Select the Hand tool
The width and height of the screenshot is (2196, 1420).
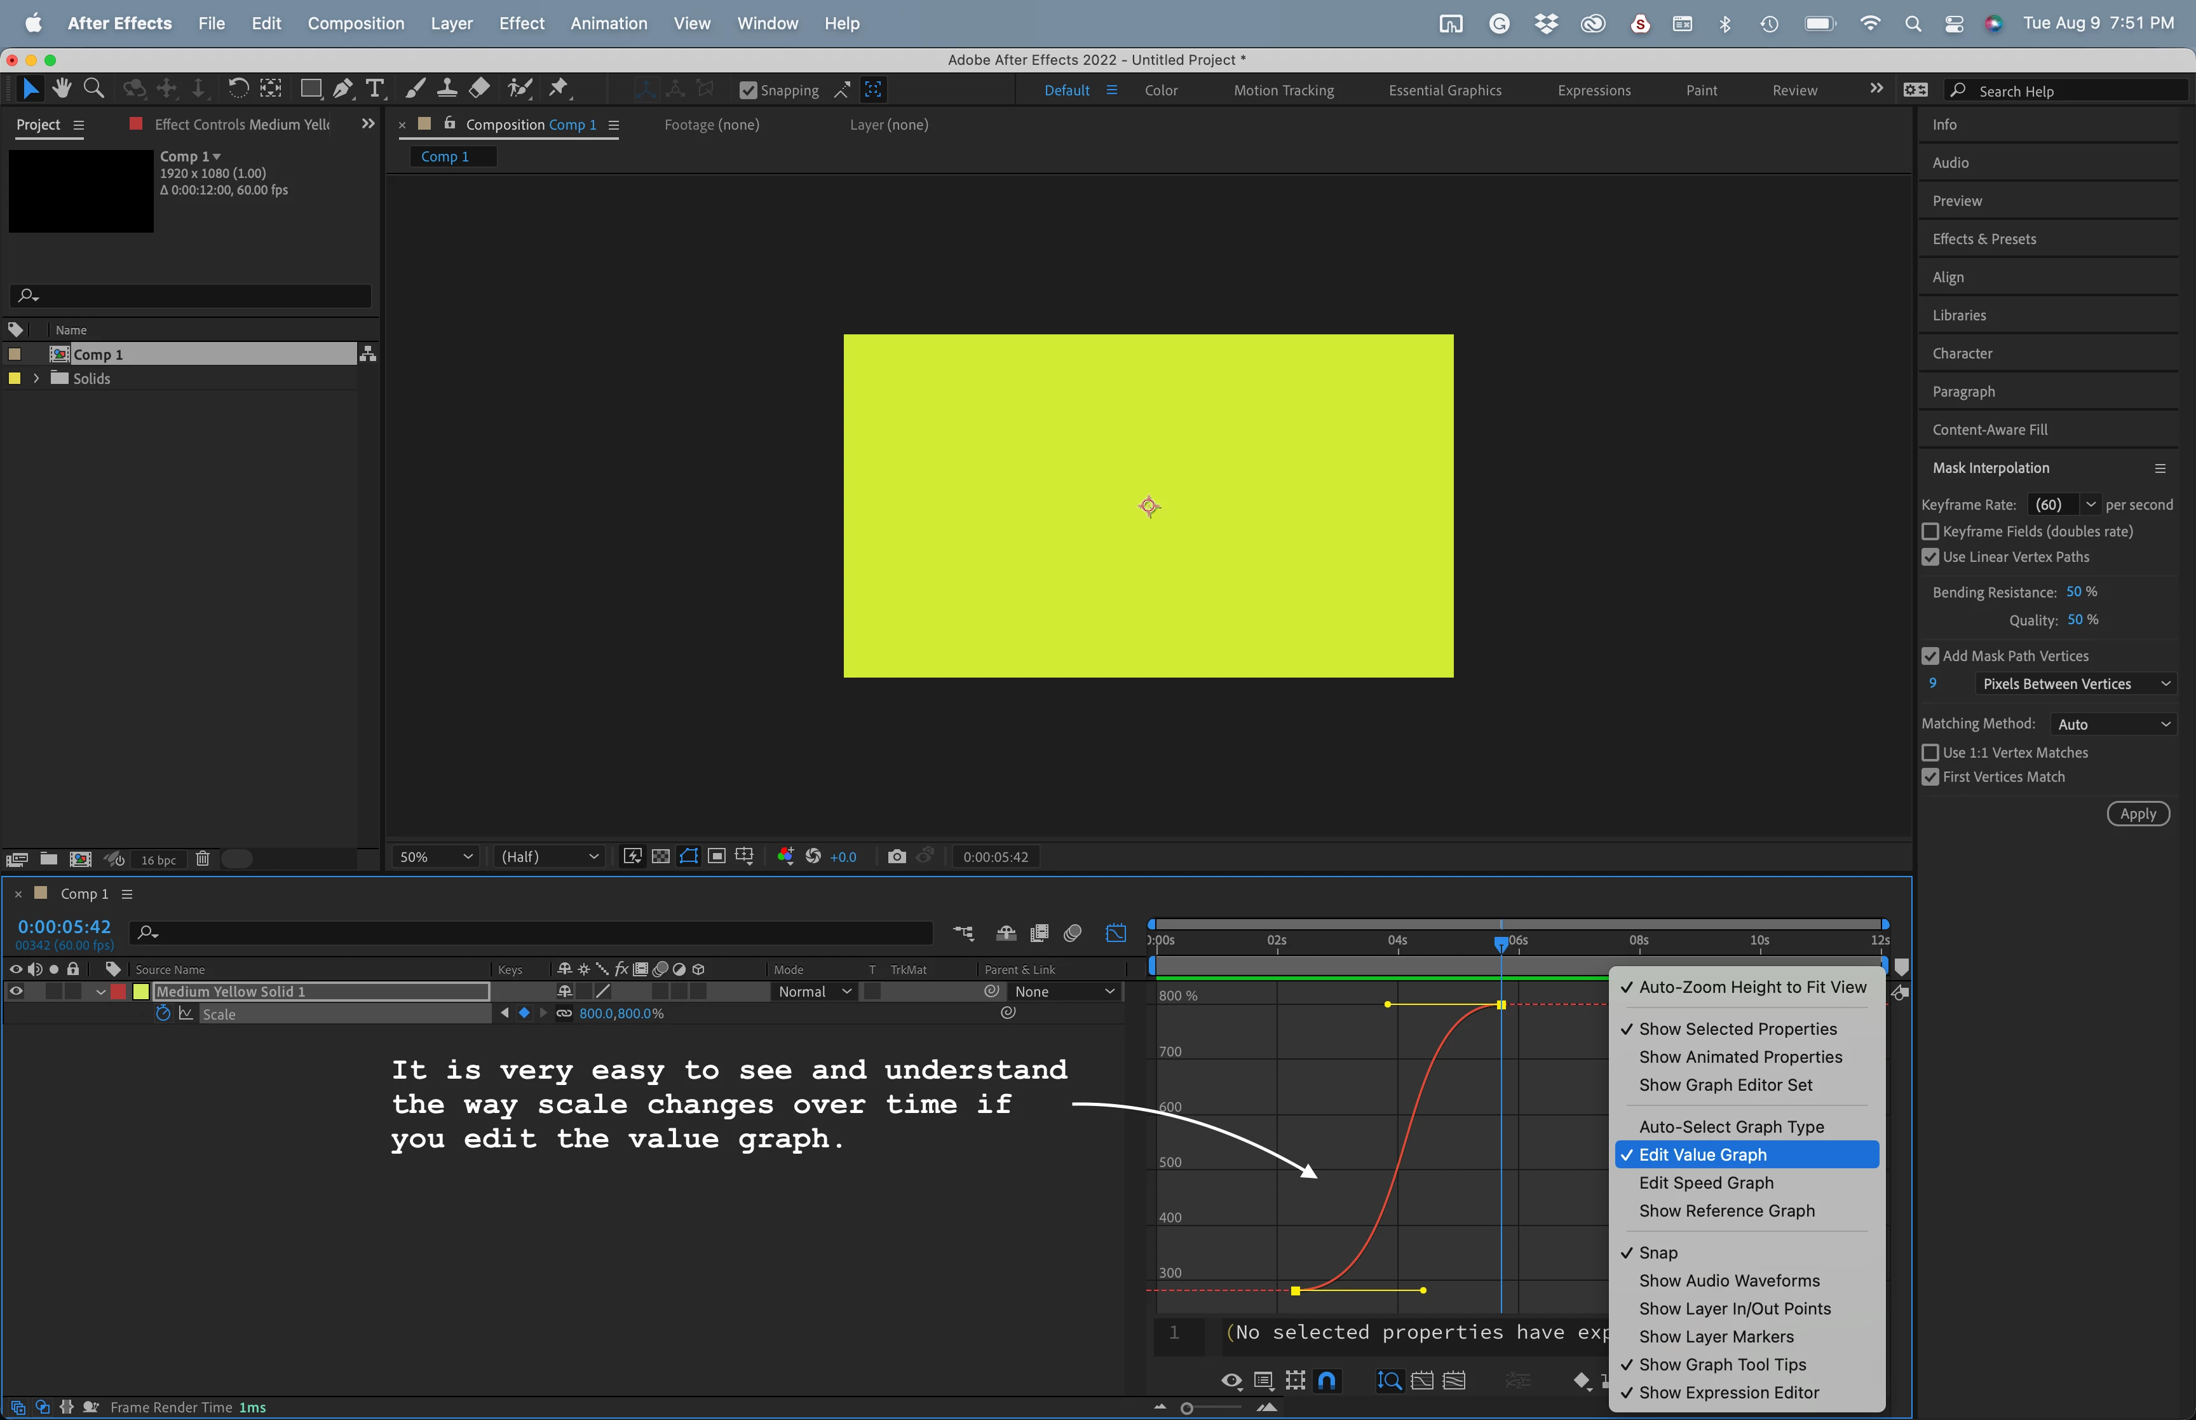point(62,88)
